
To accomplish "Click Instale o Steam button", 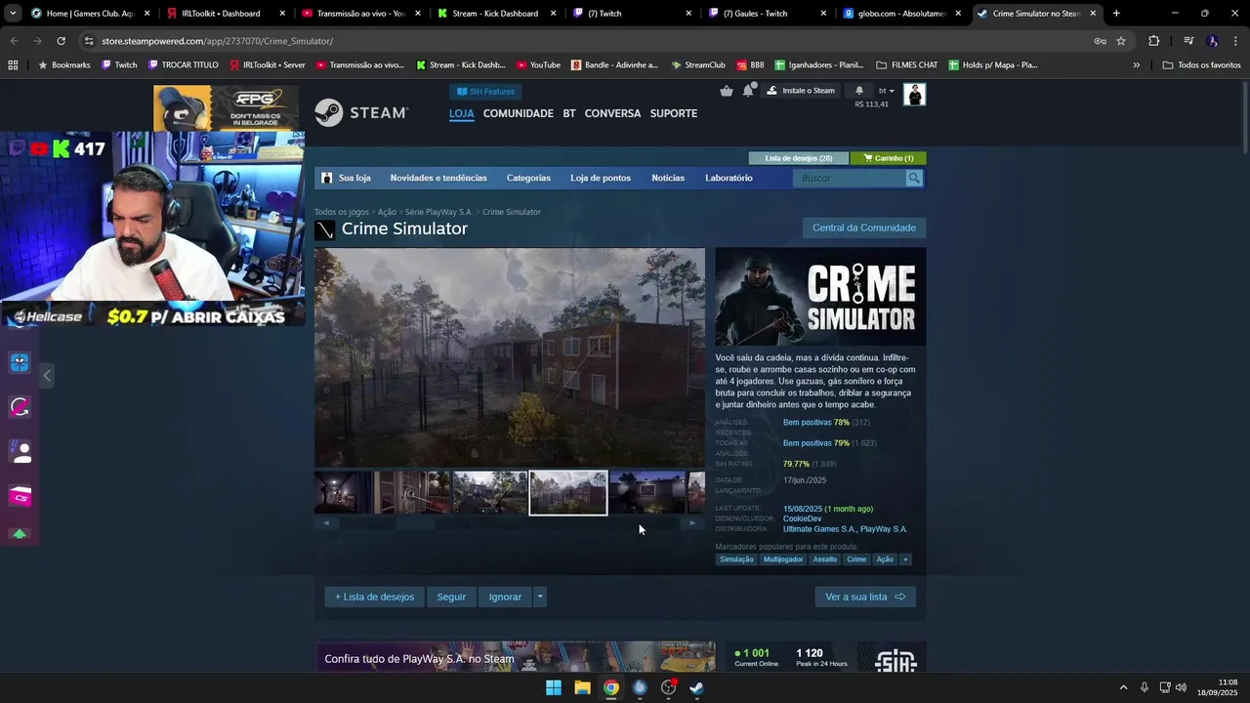I will pyautogui.click(x=802, y=91).
